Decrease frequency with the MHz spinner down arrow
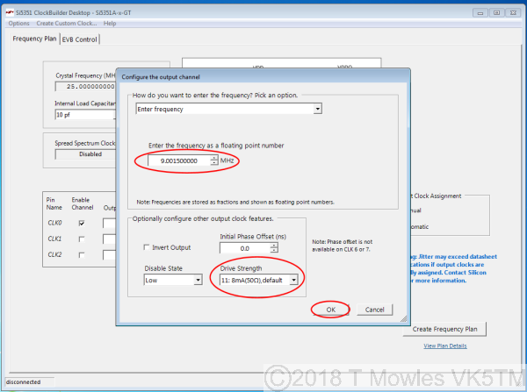This screenshot has width=527, height=392. coord(213,164)
